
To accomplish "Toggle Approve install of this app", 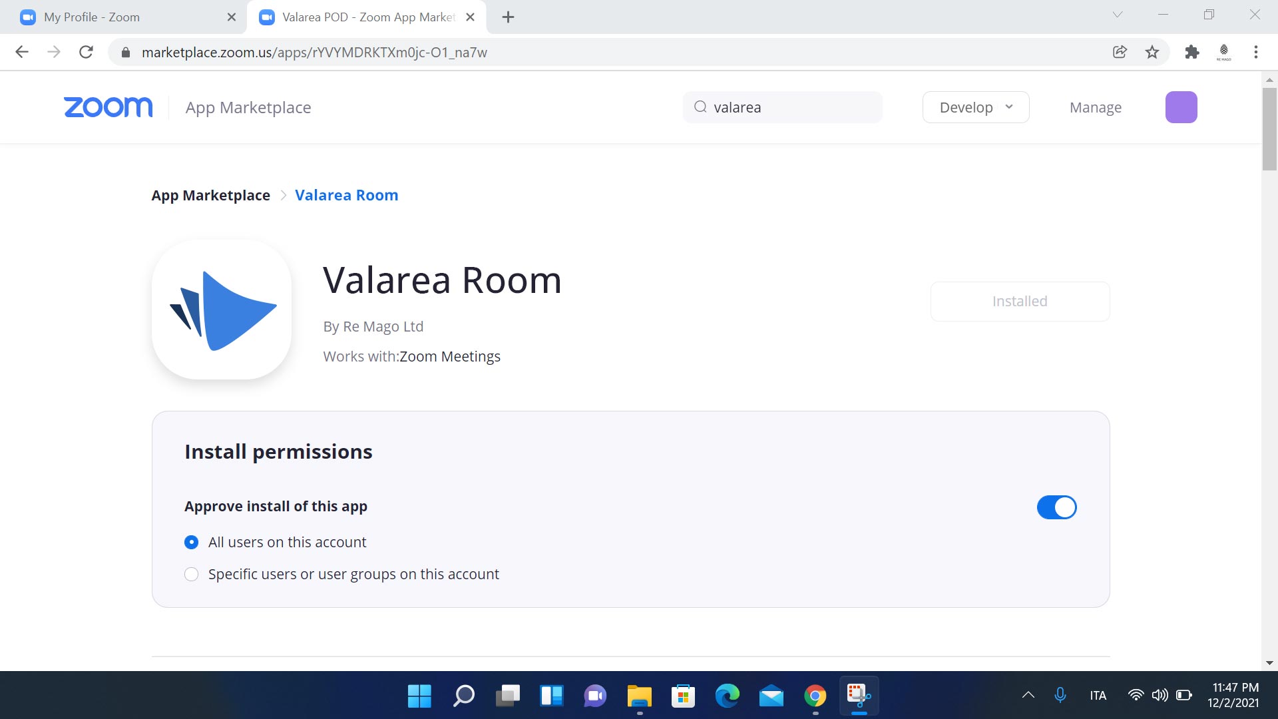I will click(1056, 507).
